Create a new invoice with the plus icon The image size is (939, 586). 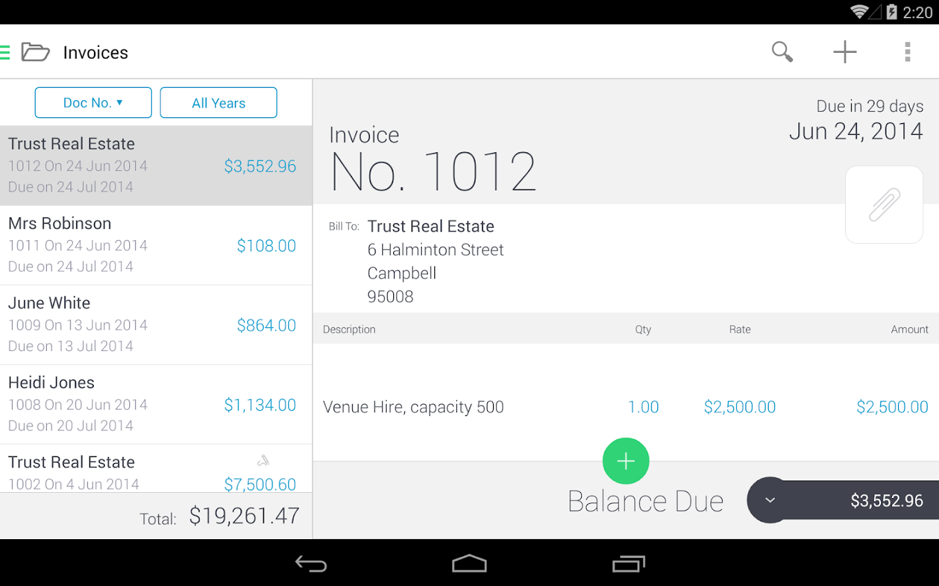tap(844, 51)
